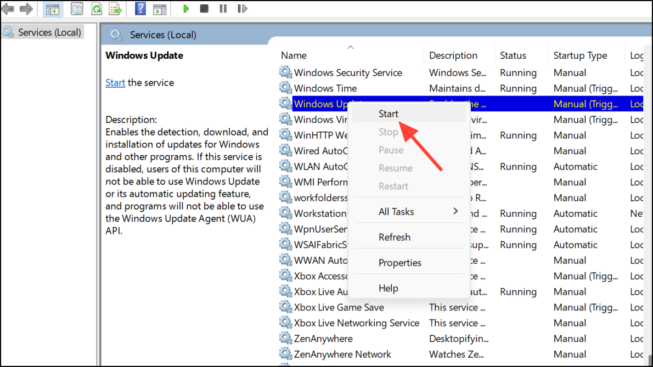Choose Help in the context menu
Screen dimensions: 653x367
click(x=409, y=289)
